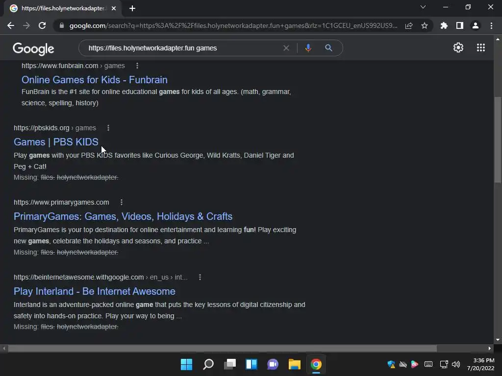Open Widgets from the taskbar
Image resolution: width=502 pixels, height=376 pixels.
coord(251,364)
